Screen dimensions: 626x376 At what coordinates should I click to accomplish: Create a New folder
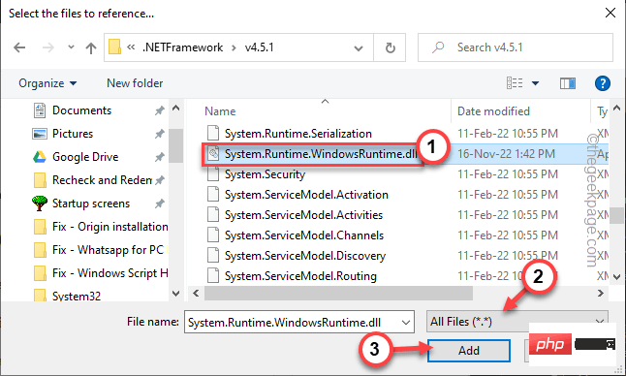click(135, 83)
